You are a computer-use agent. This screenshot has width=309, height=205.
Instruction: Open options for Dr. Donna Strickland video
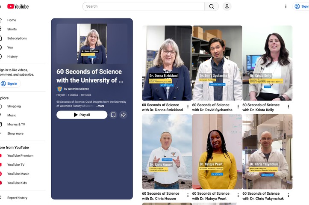(188, 107)
